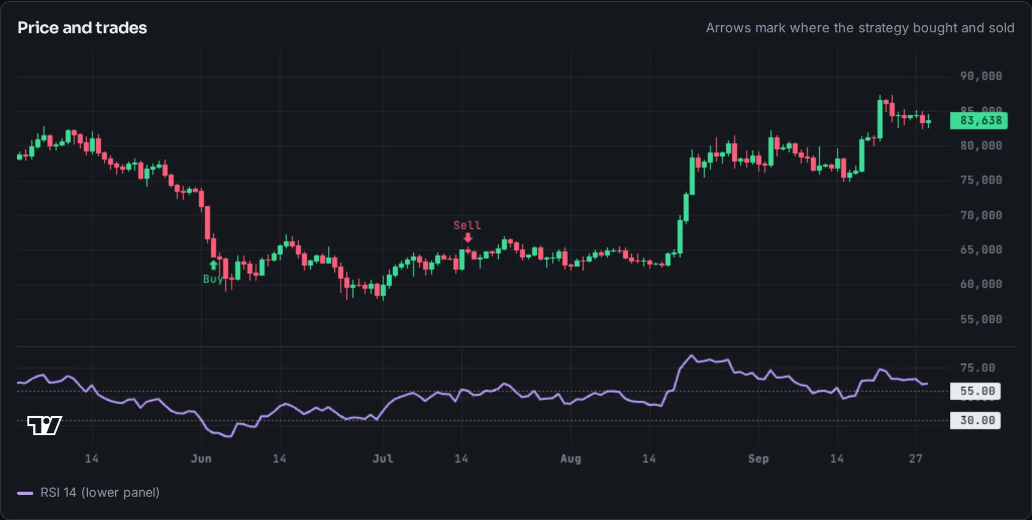Click the 'RSI 14 (lower panel)' legend text
The image size is (1032, 520).
100,492
